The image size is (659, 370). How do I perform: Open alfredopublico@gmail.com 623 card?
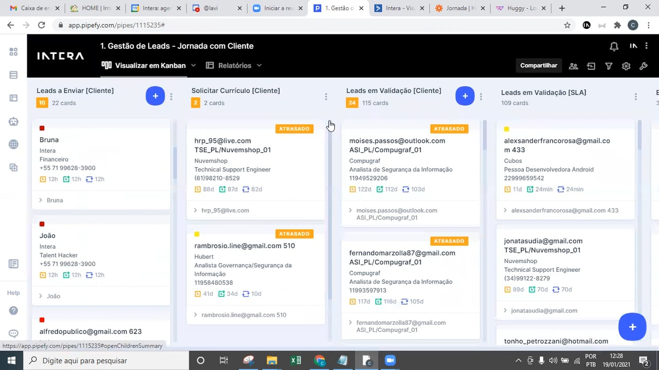[90, 331]
